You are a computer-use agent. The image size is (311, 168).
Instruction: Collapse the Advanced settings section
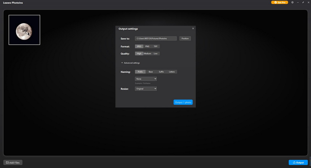131,63
